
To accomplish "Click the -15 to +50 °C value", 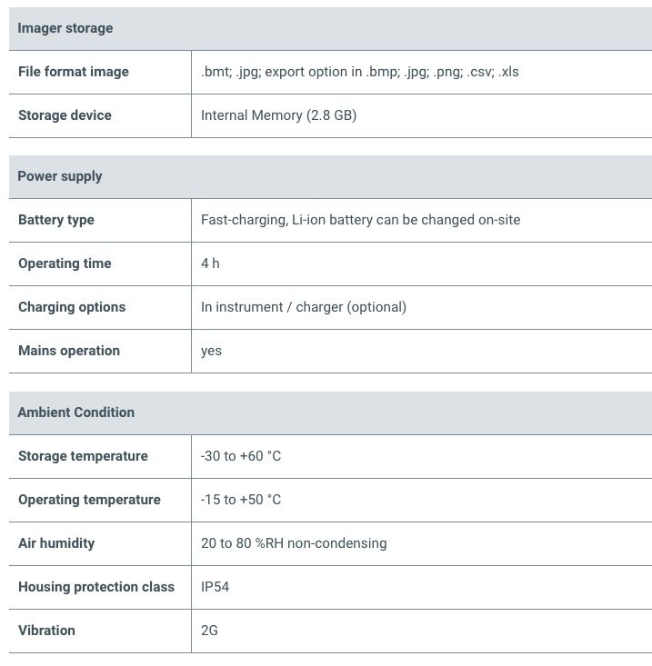I will [x=241, y=500].
